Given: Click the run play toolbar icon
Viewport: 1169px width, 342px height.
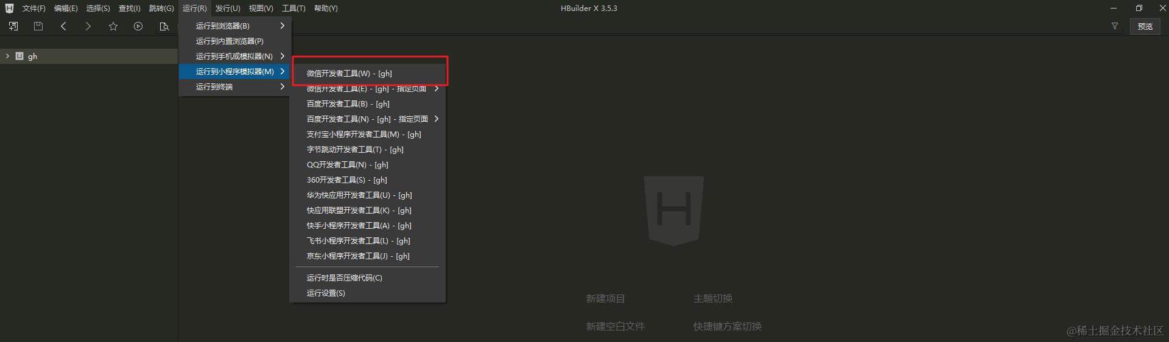Looking at the screenshot, I should click(138, 26).
